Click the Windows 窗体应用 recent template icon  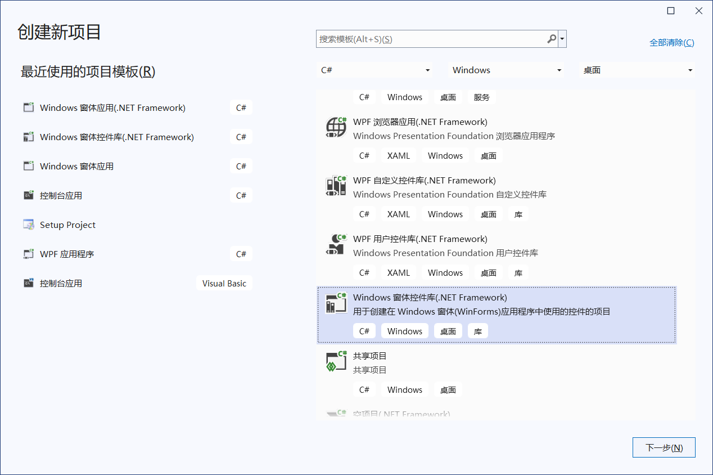coord(29,166)
